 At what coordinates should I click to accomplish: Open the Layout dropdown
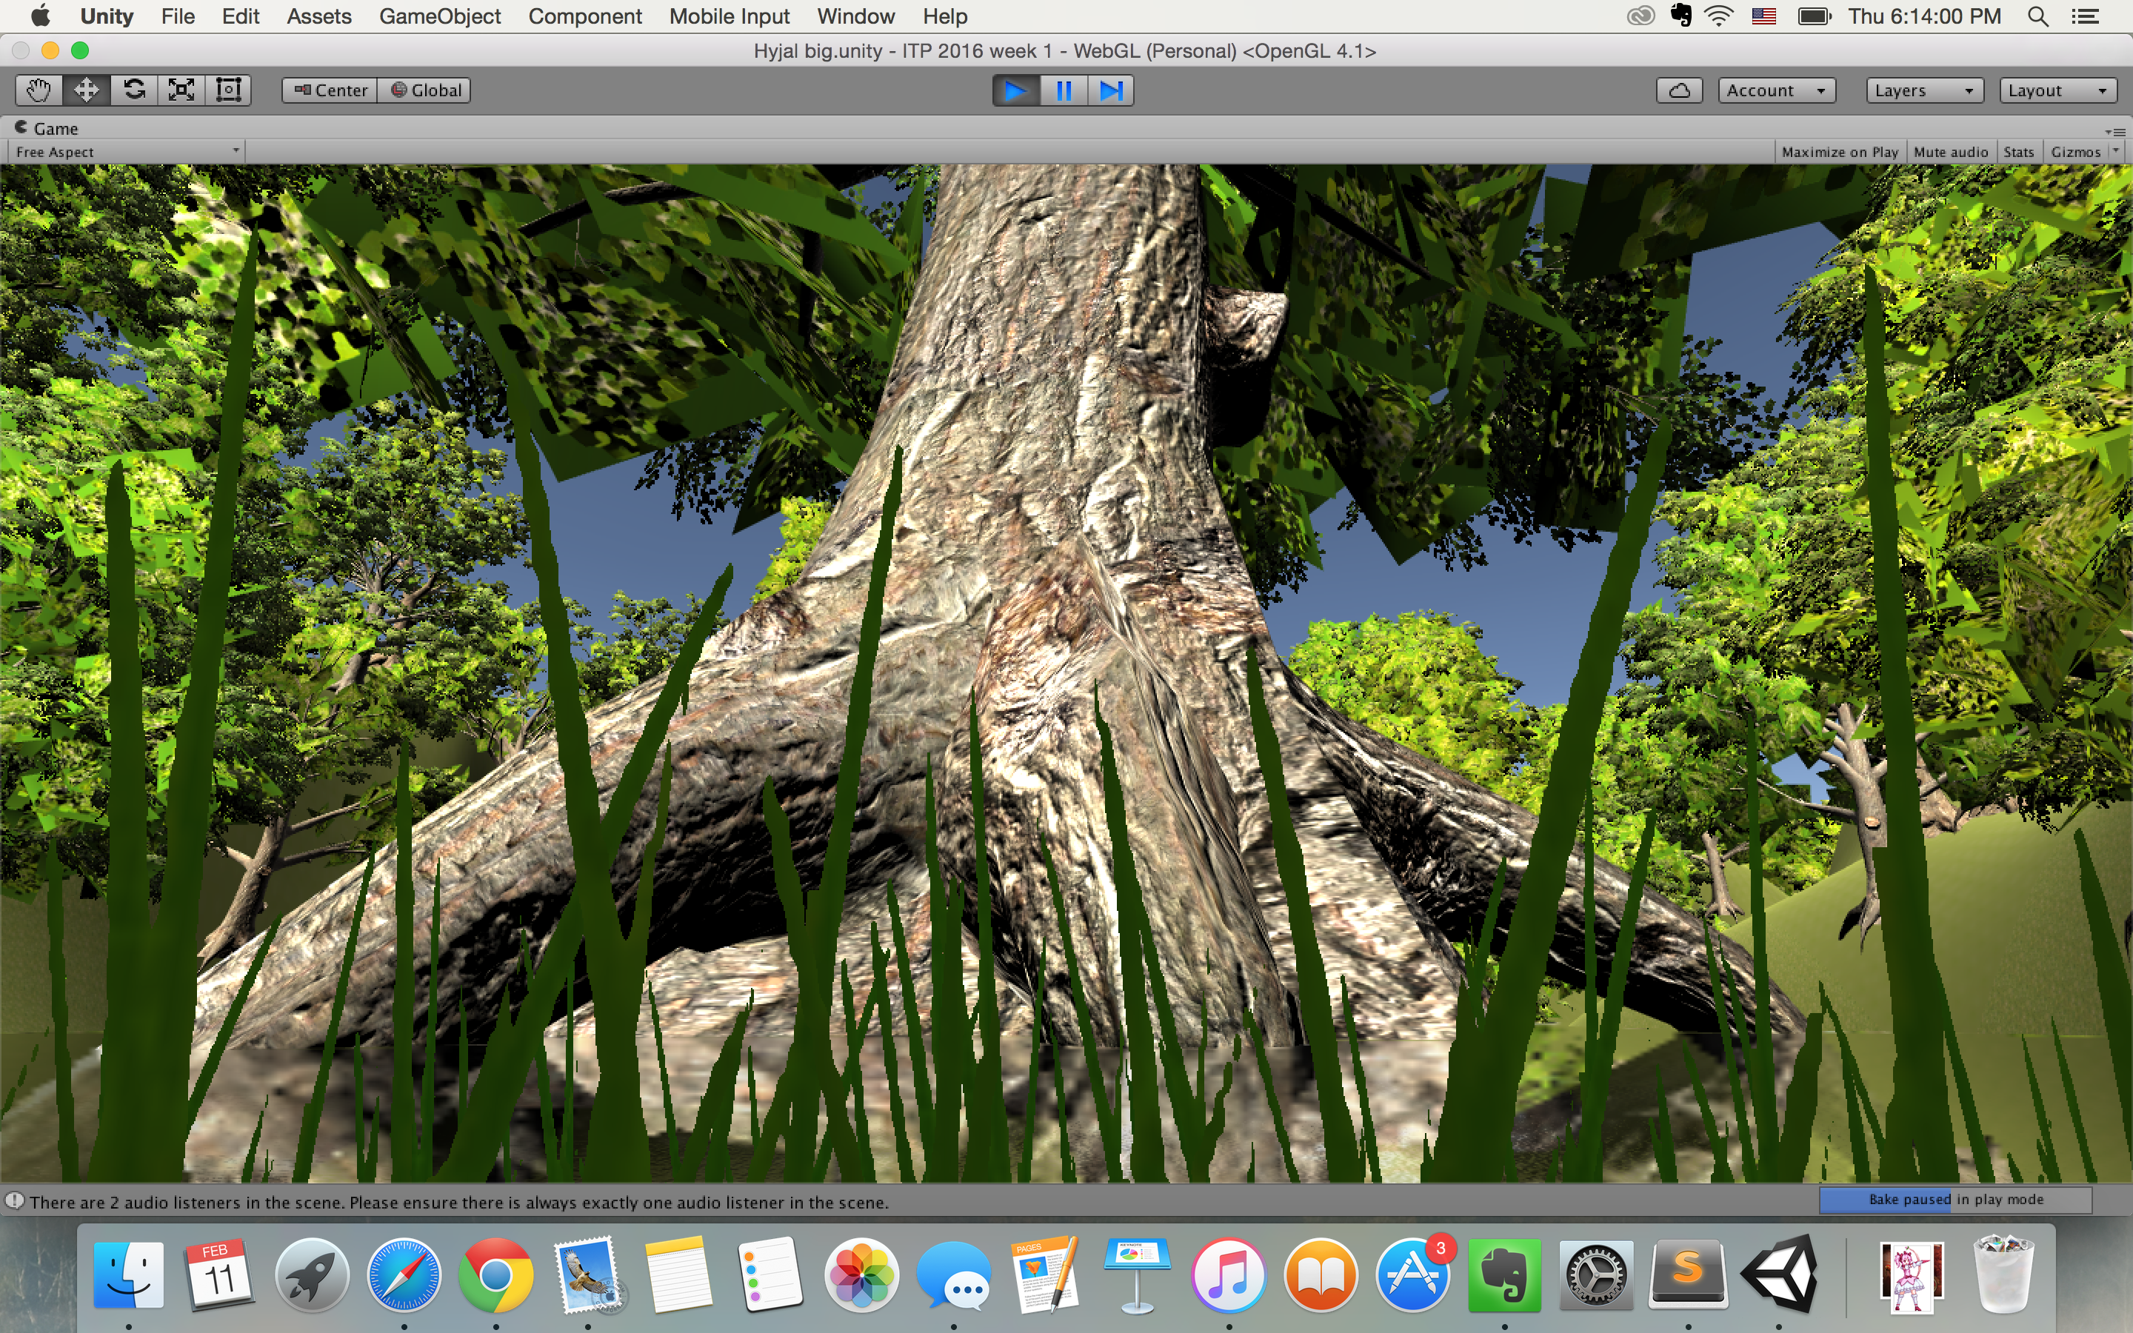2058,90
